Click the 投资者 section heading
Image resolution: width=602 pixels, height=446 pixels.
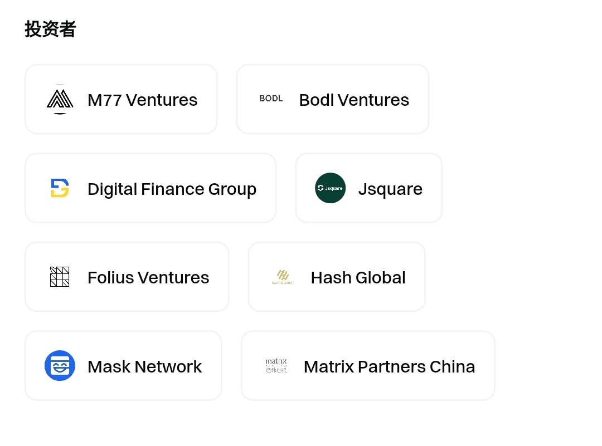tap(50, 29)
